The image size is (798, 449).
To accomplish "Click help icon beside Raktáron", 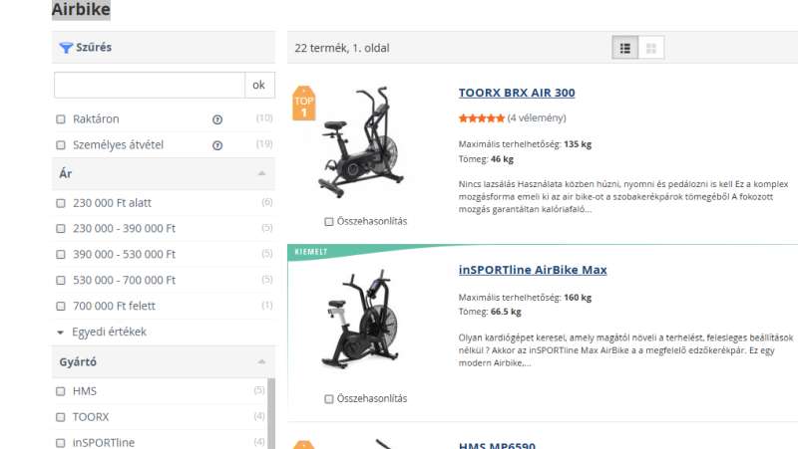I will (217, 119).
